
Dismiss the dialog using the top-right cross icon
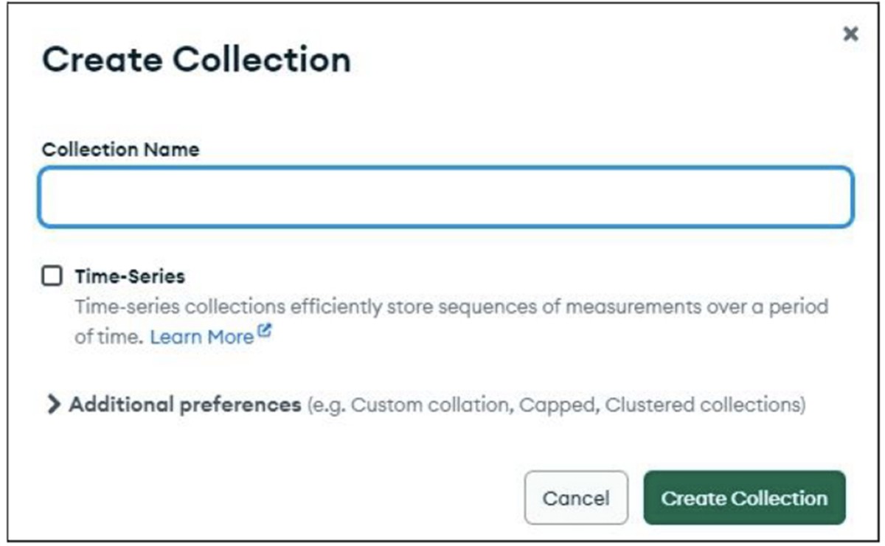[850, 34]
